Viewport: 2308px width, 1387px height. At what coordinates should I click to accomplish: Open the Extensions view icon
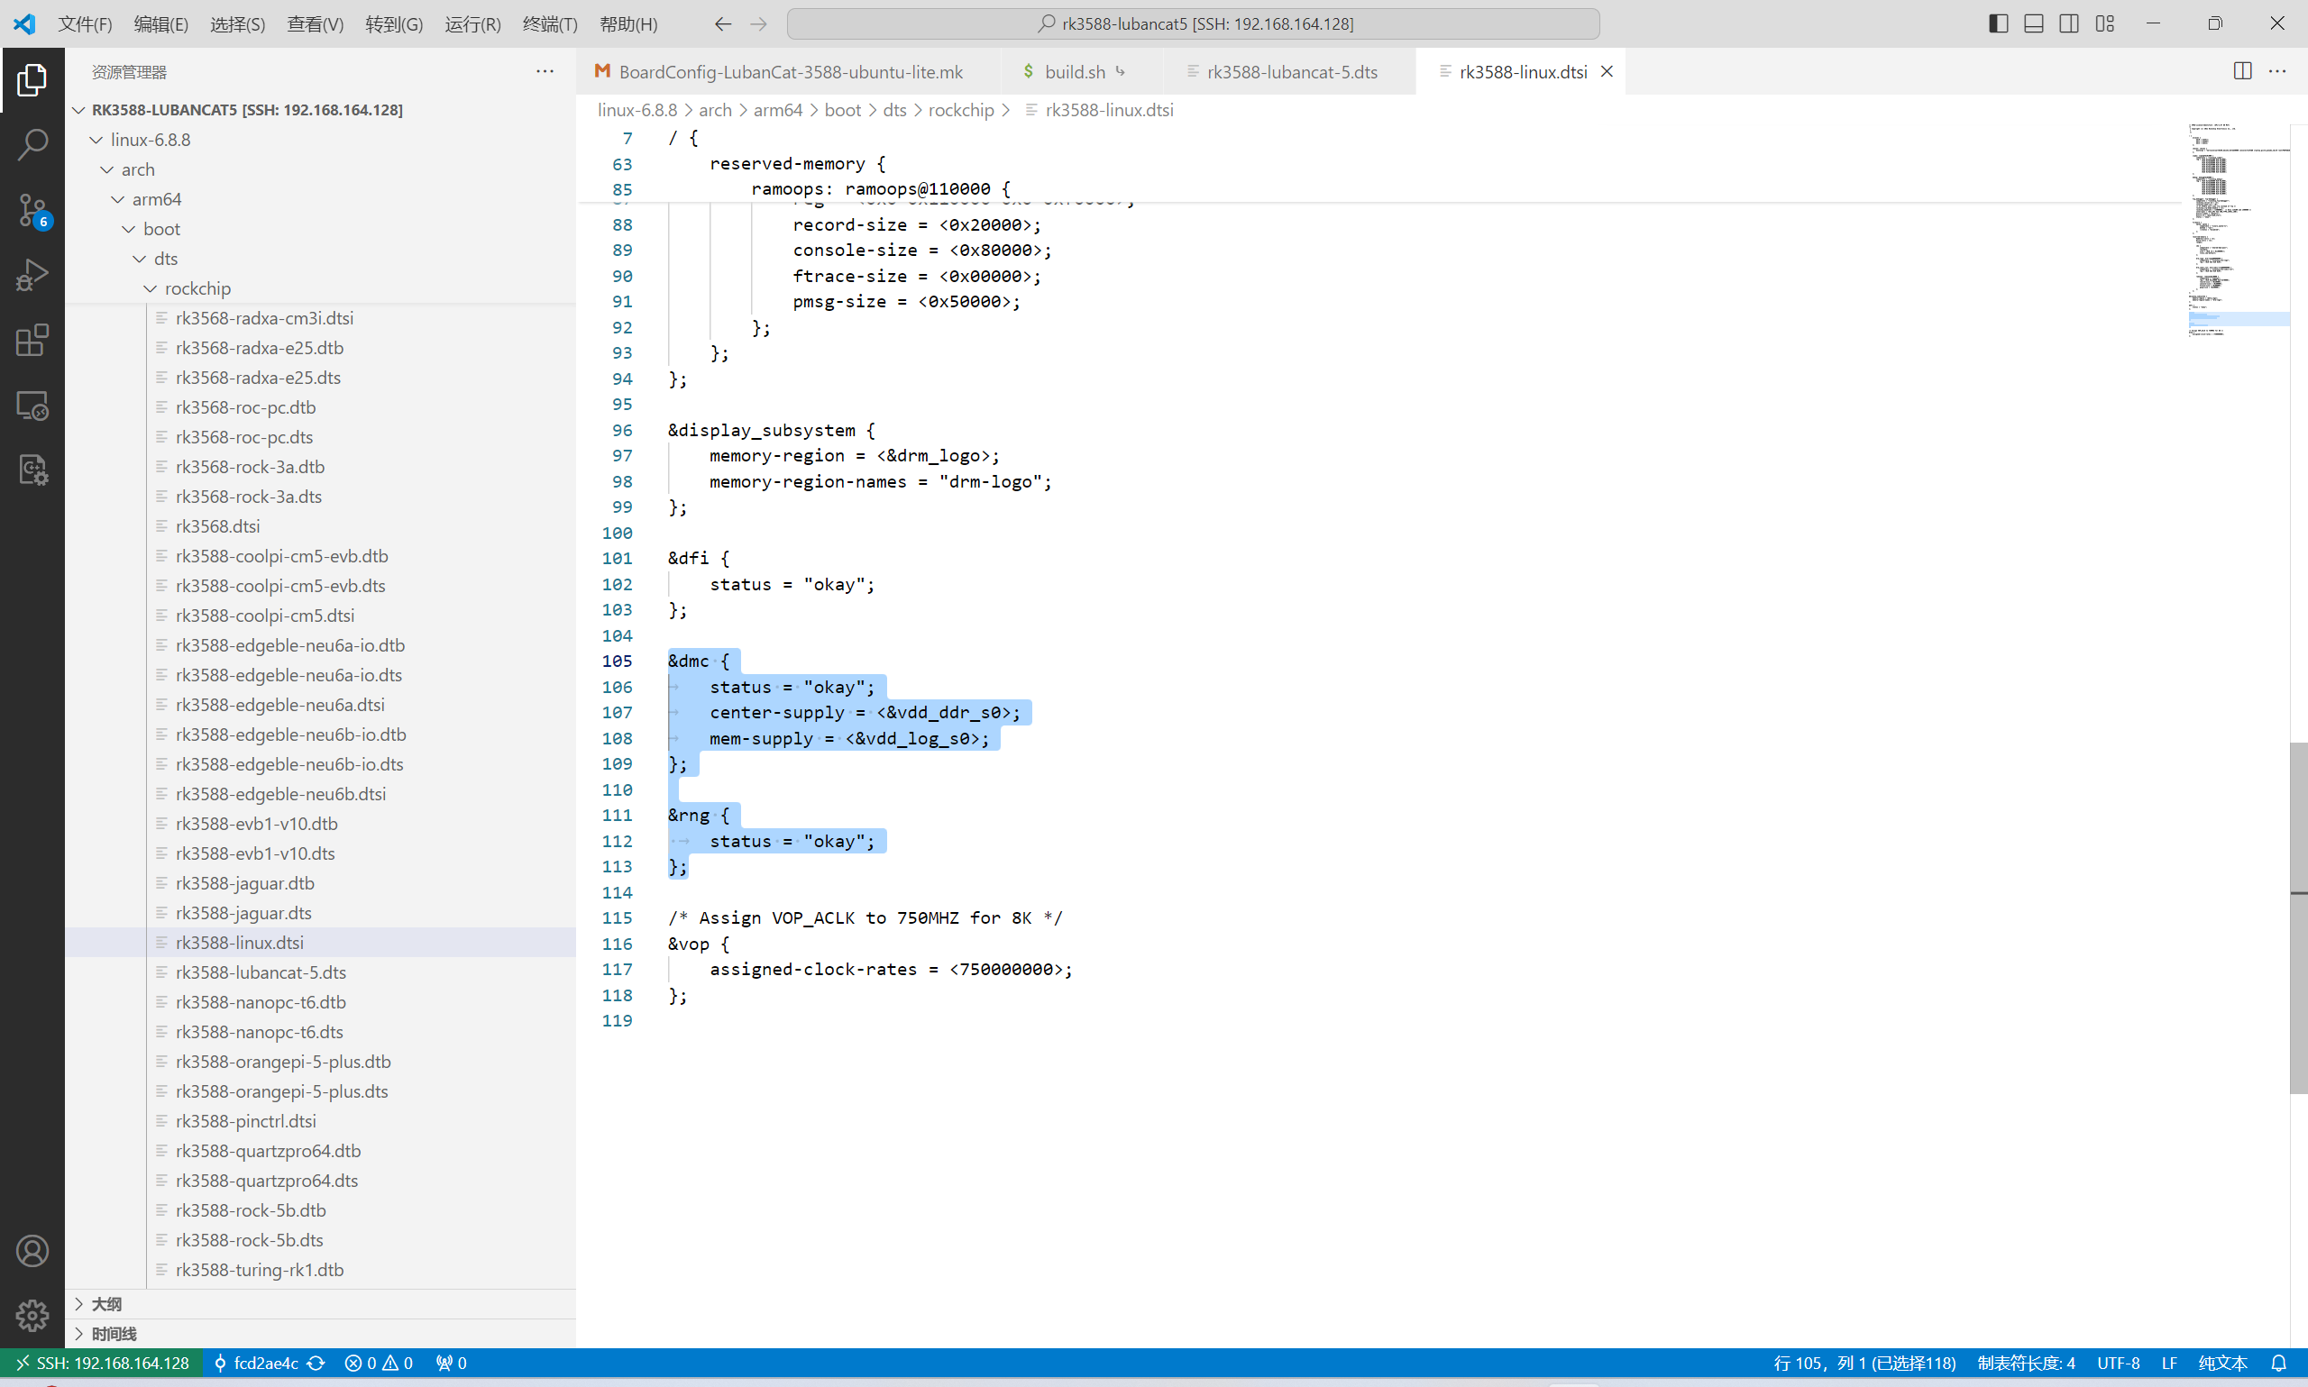point(32,340)
